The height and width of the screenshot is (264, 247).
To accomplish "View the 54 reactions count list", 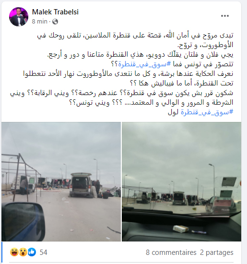I will click(44, 252).
